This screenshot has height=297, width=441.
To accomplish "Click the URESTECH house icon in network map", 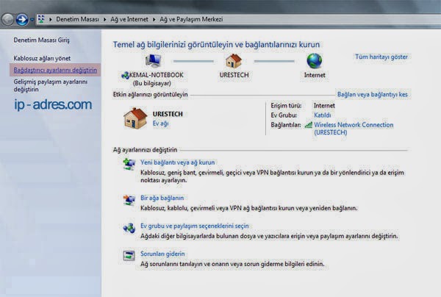I will coord(234,60).
